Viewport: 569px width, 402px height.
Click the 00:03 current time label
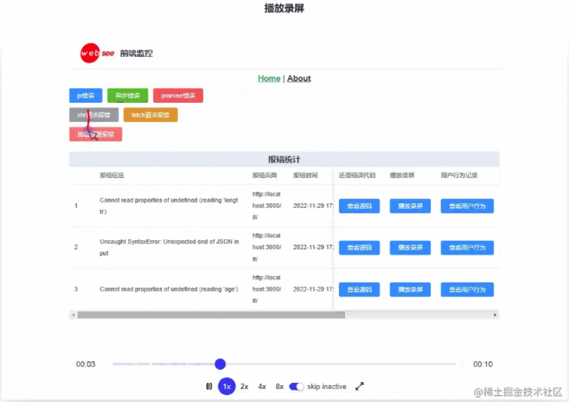coord(86,364)
